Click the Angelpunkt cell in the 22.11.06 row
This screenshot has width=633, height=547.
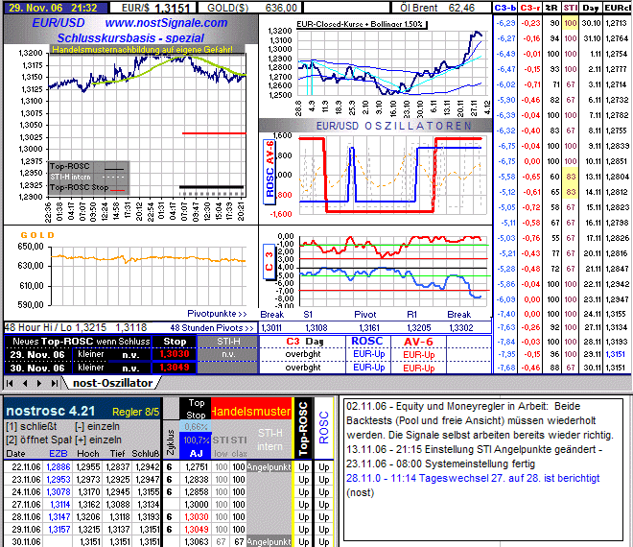pyautogui.click(x=269, y=467)
